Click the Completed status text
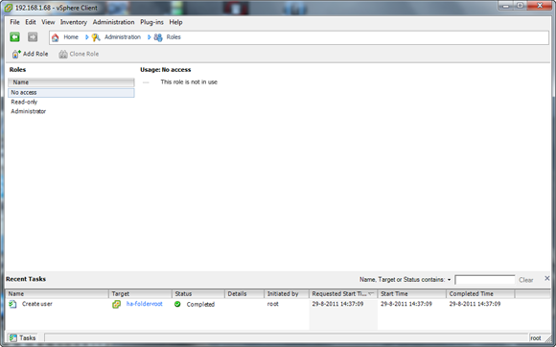Viewport: 556px width, 347px height. 200,304
